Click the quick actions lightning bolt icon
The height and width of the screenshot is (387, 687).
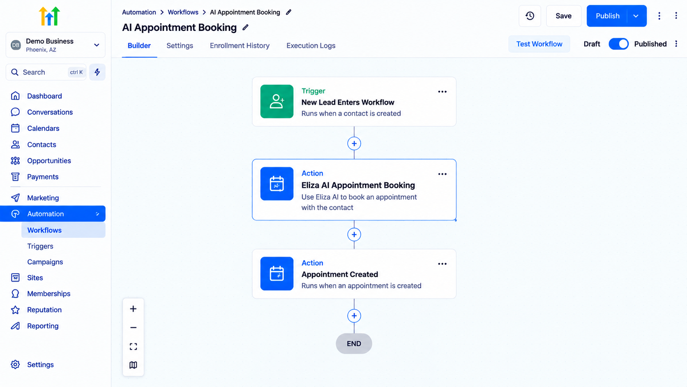[x=97, y=72]
